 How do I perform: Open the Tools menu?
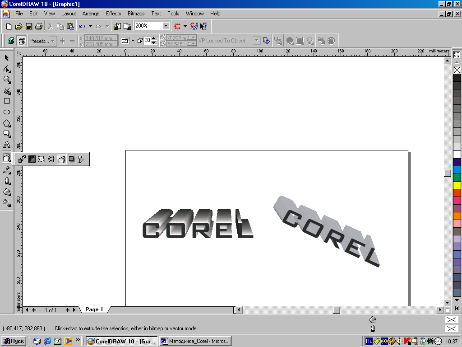tap(173, 14)
